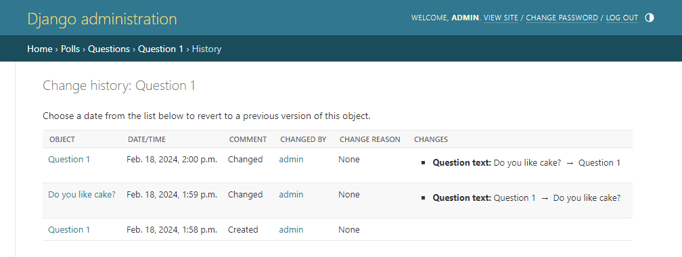Screen dimensions: 682x257
Task: Click the COMMENT column header
Action: point(248,139)
